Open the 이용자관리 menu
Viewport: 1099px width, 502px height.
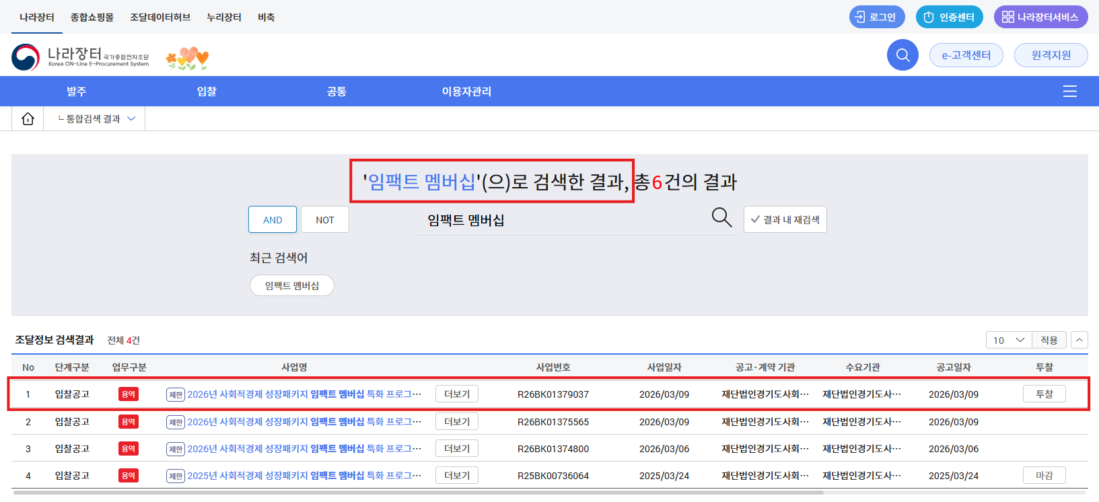[x=466, y=92]
